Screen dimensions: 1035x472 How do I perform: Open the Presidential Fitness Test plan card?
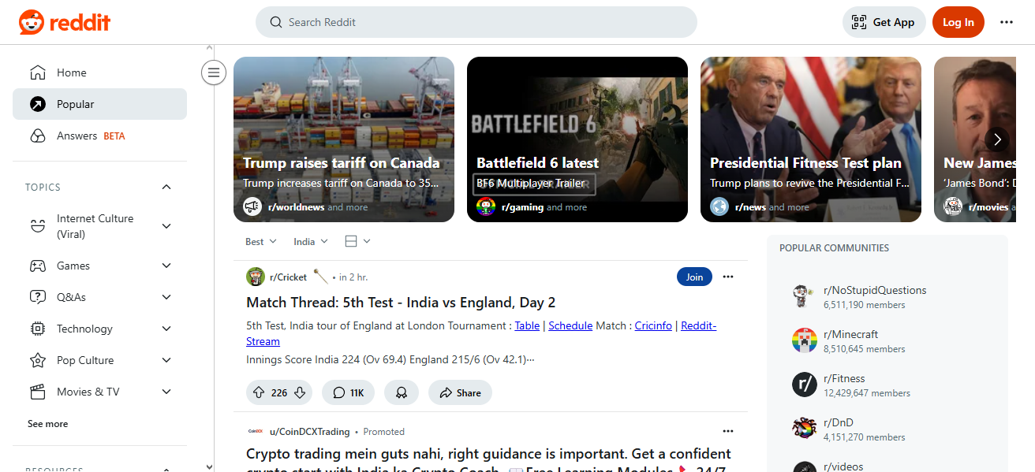pos(811,139)
